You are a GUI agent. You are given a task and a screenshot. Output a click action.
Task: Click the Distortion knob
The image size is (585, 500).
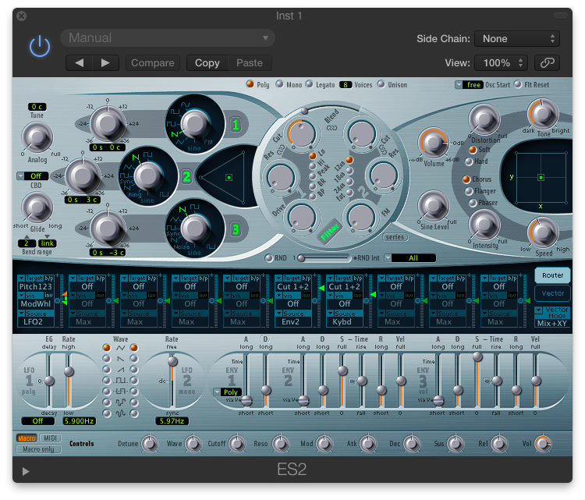[x=484, y=120]
